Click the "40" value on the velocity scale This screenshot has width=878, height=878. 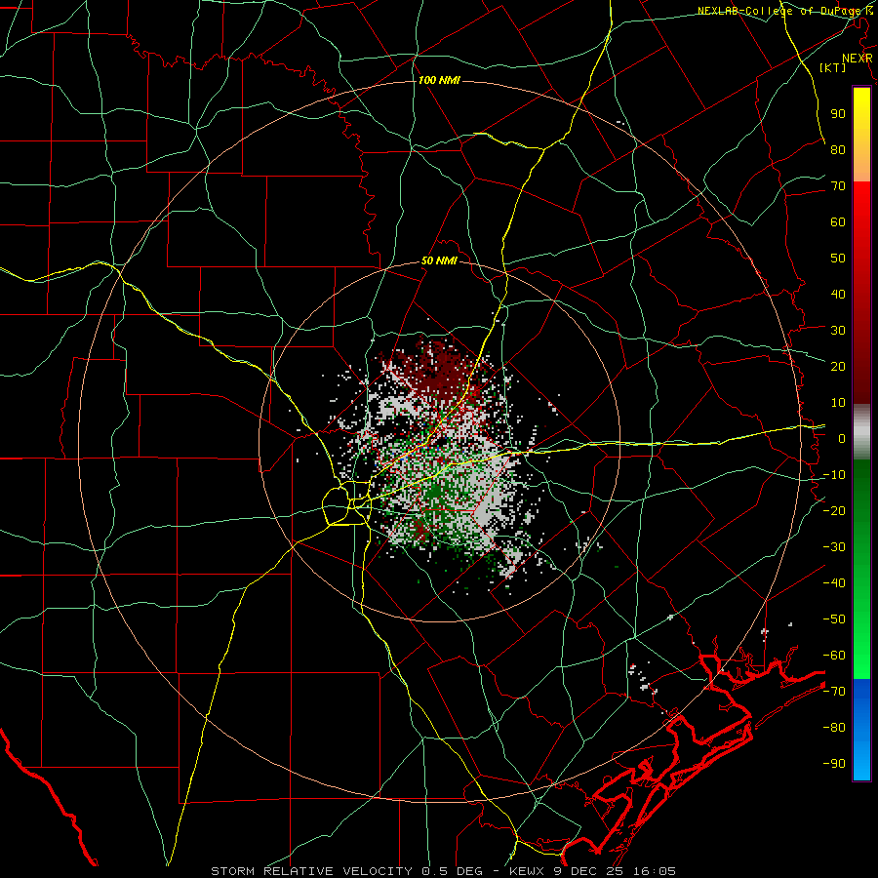(838, 294)
